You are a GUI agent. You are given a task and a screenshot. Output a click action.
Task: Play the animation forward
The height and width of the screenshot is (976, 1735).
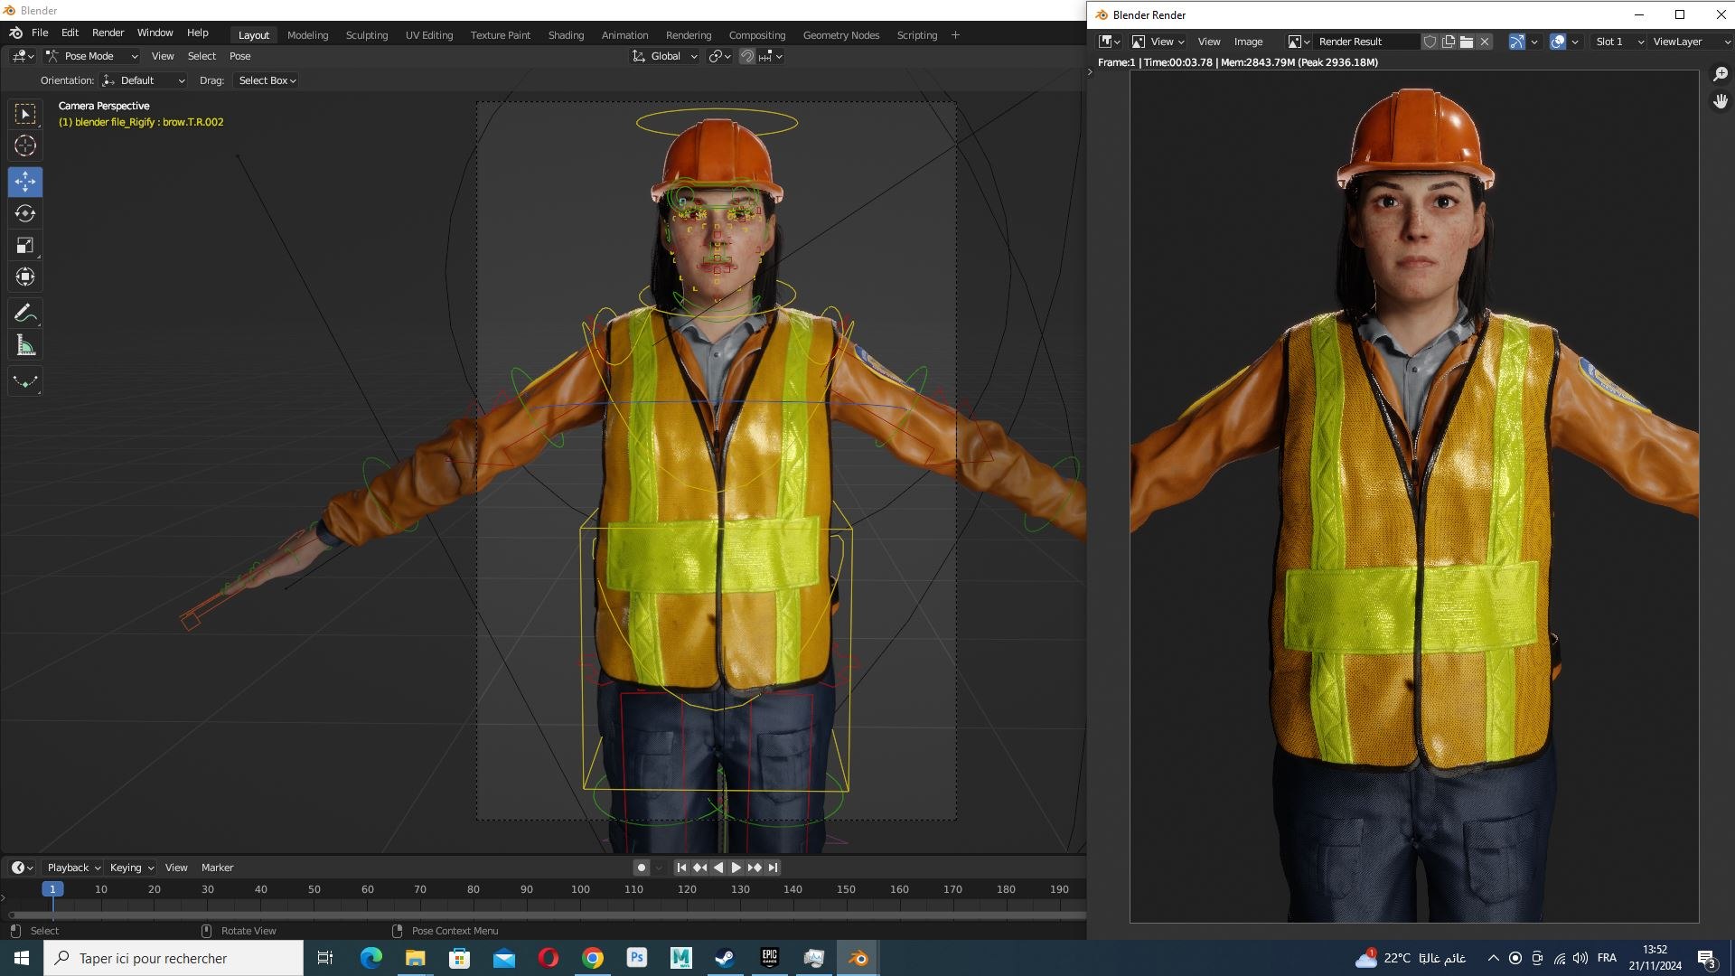click(736, 868)
